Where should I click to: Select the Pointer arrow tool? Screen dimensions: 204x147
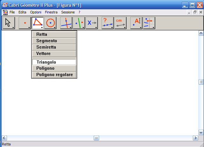tap(9, 23)
